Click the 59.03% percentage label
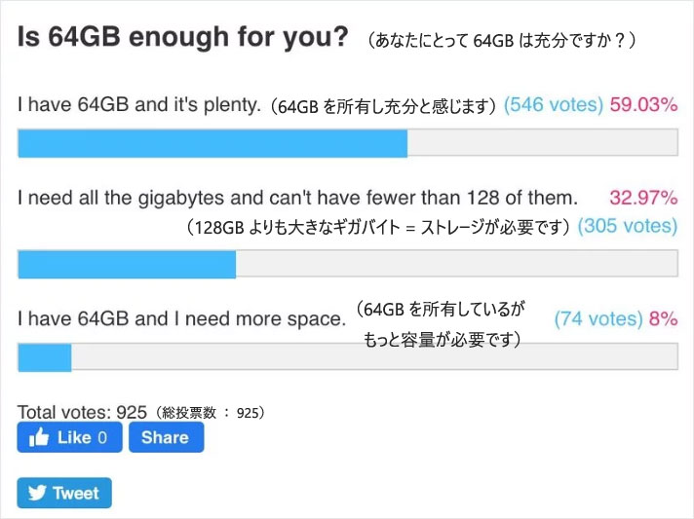Screen dimensions: 694x519 point(643,105)
